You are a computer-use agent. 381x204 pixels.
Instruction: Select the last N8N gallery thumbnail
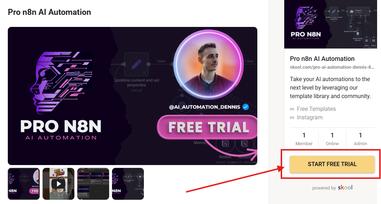pyautogui.click(x=128, y=184)
